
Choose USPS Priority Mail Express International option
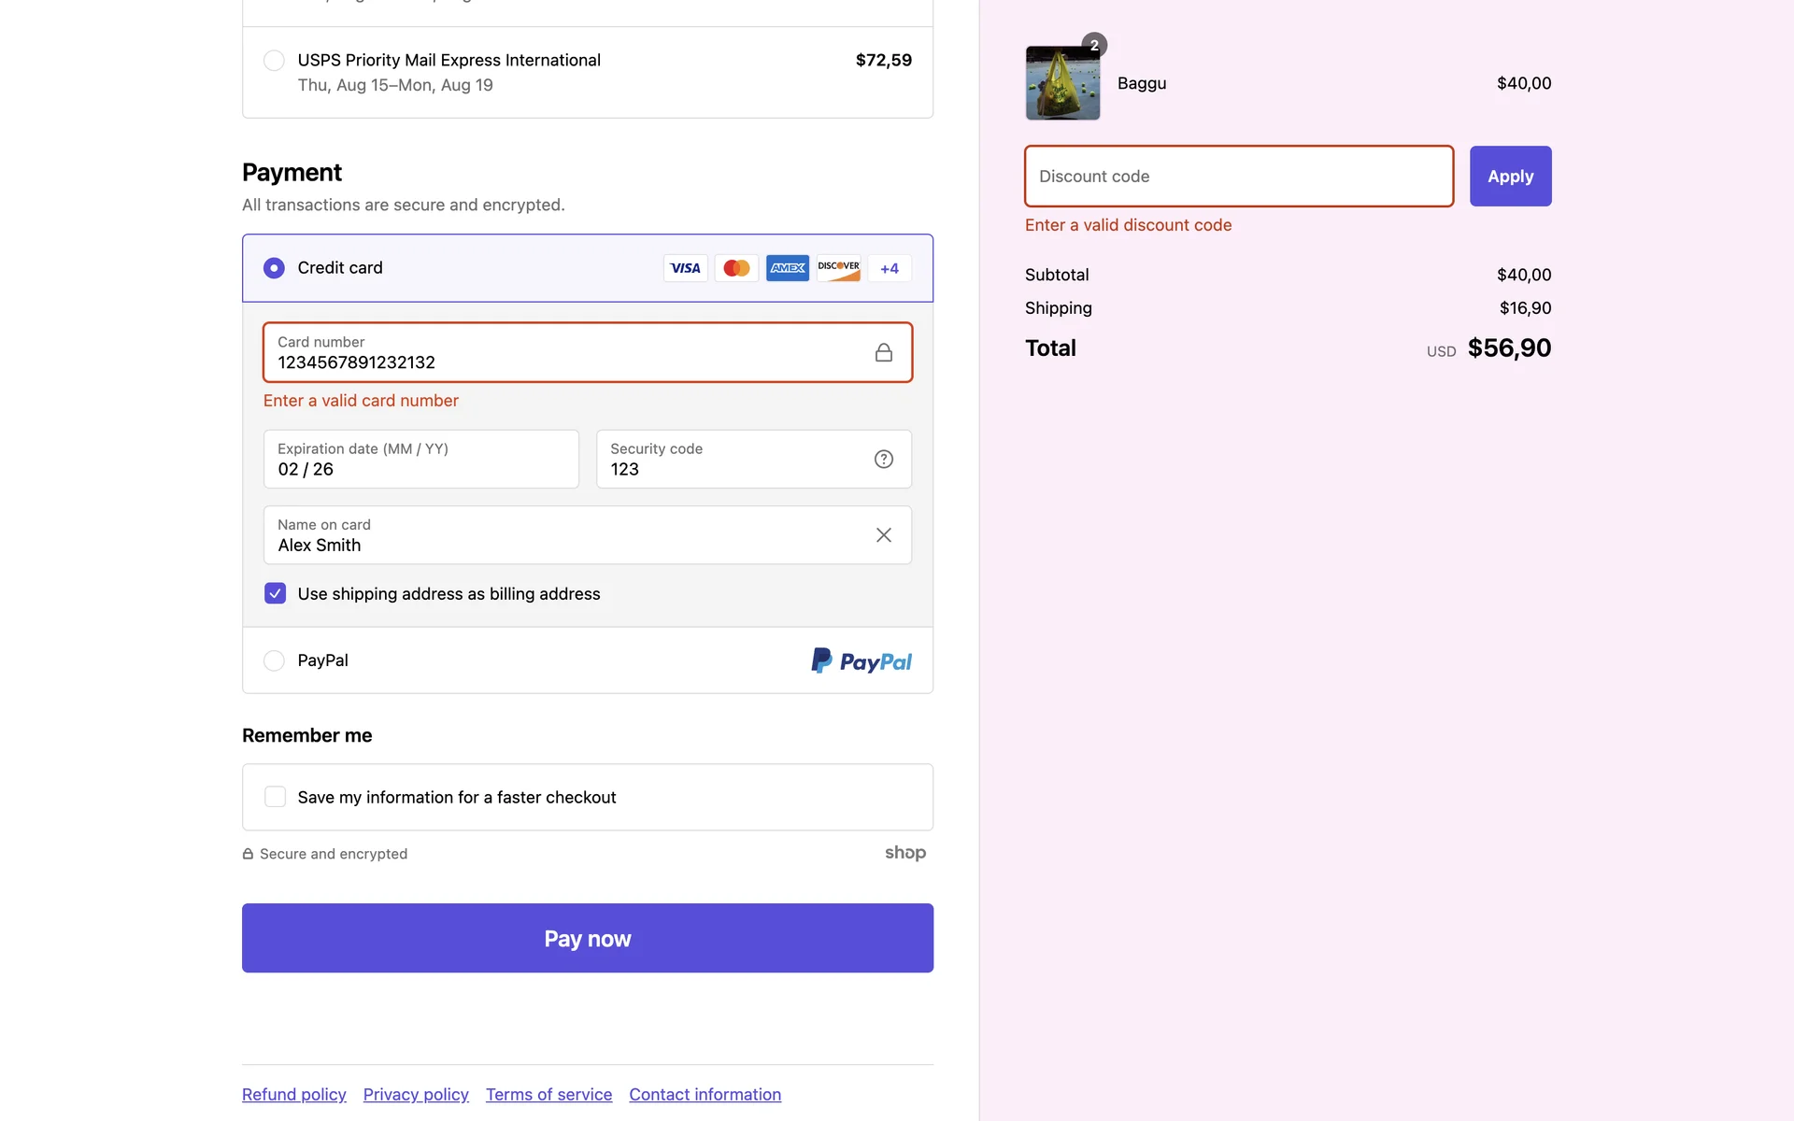274,61
